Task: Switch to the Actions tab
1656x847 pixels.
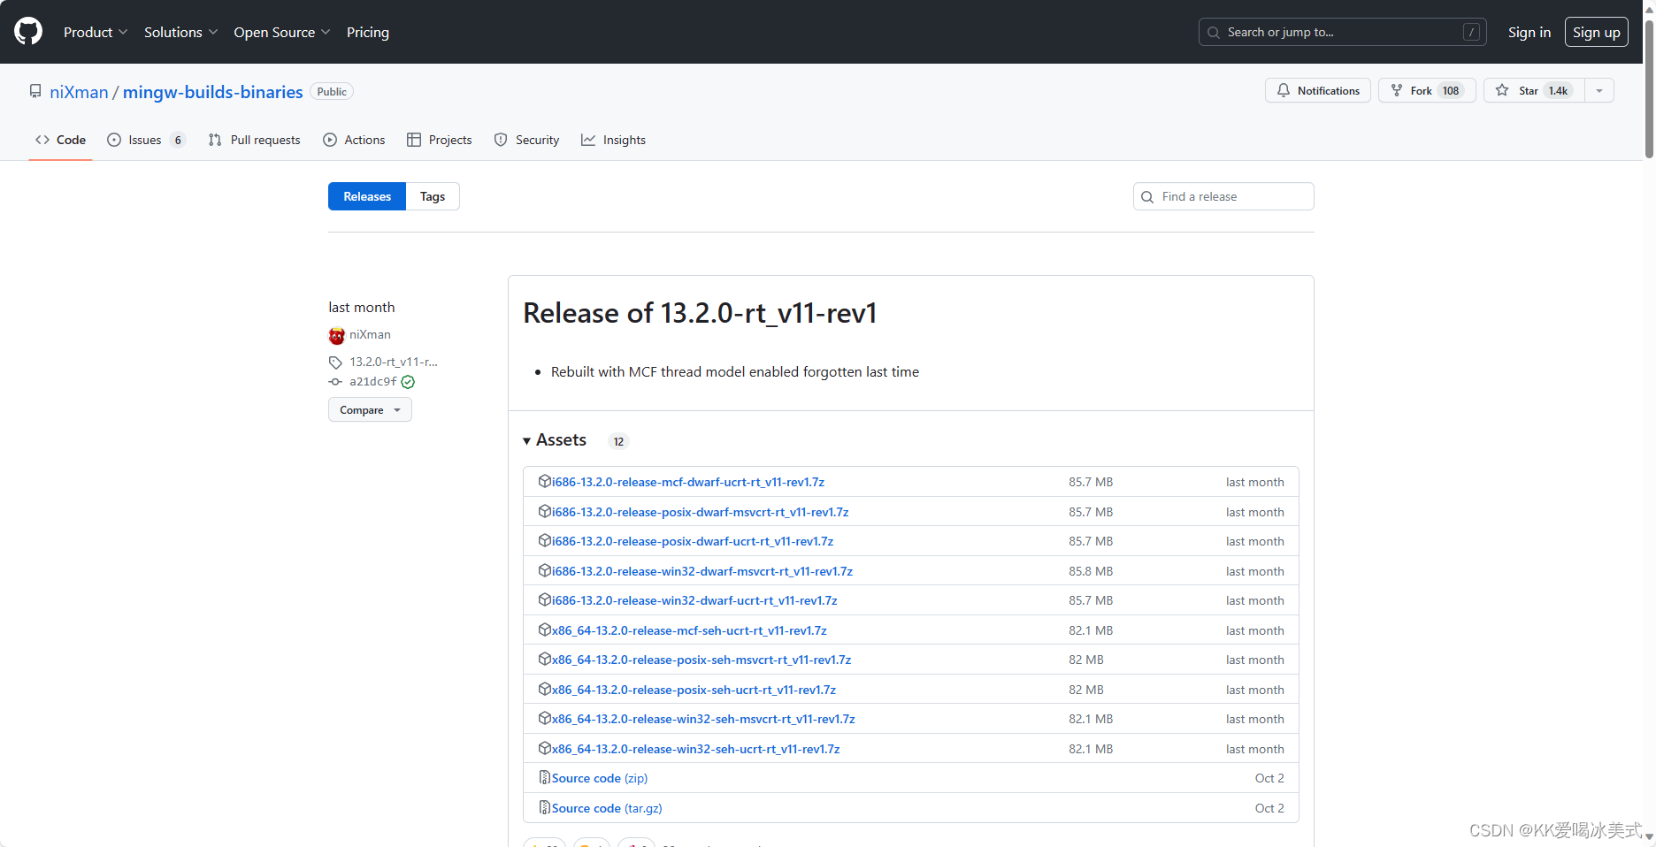Action: 354,140
